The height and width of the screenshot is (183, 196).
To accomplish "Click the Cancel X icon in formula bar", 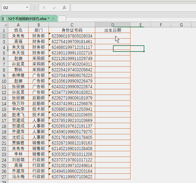I will (x=44, y=8).
